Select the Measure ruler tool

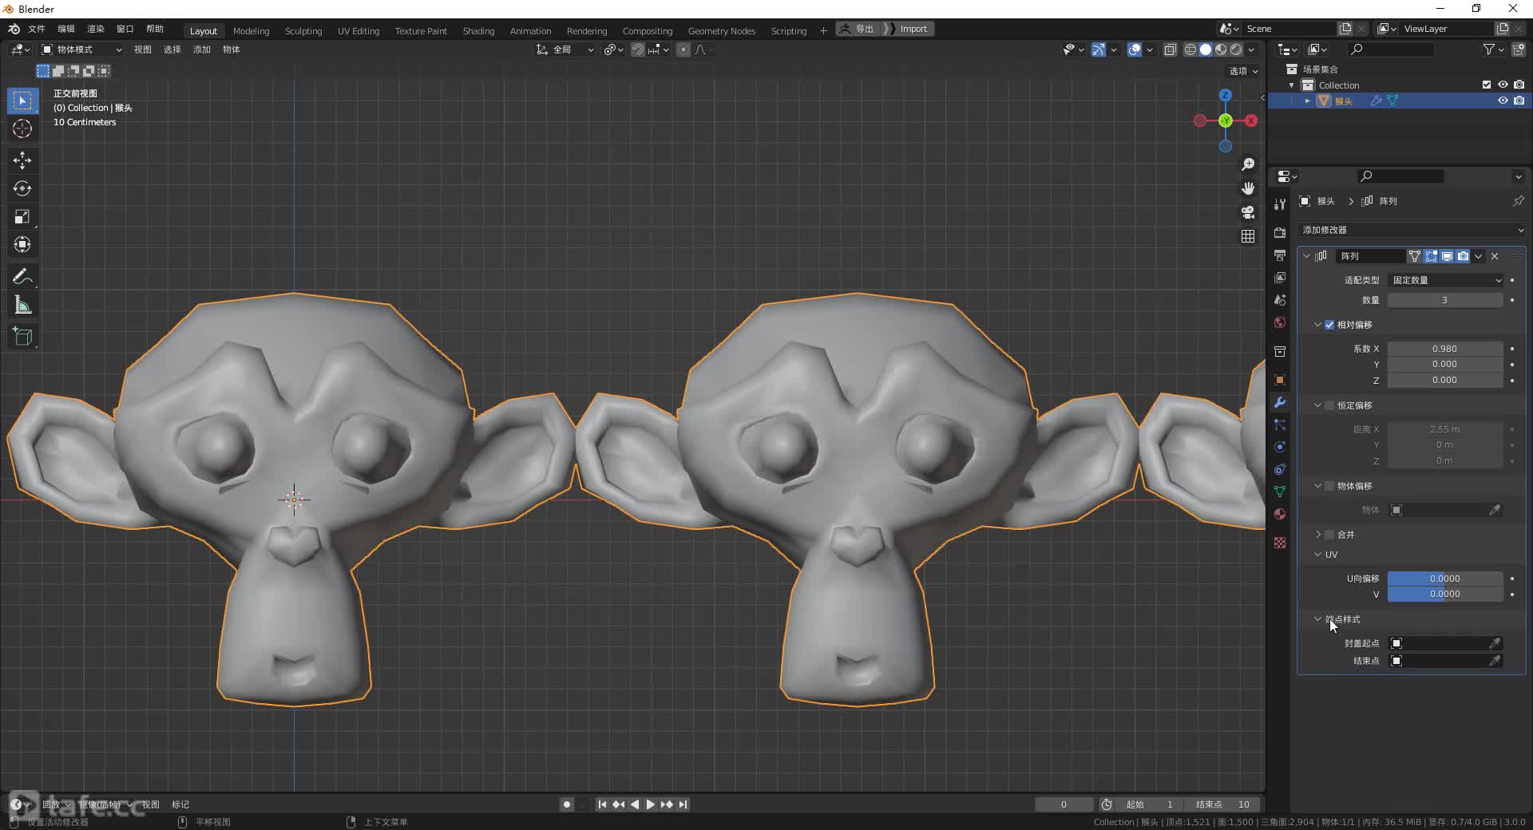(22, 305)
